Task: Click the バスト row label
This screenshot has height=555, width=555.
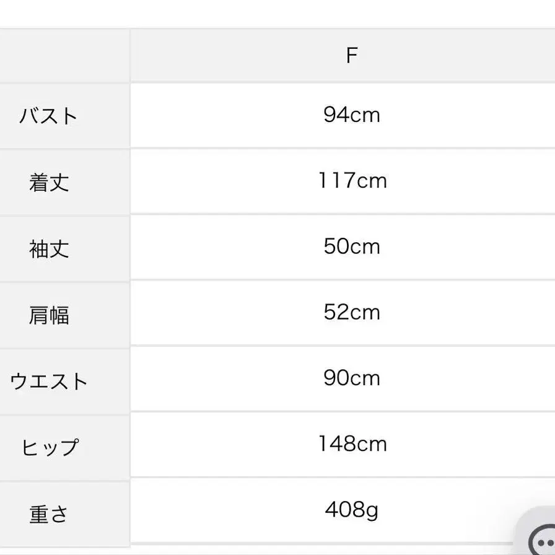Action: coord(48,116)
